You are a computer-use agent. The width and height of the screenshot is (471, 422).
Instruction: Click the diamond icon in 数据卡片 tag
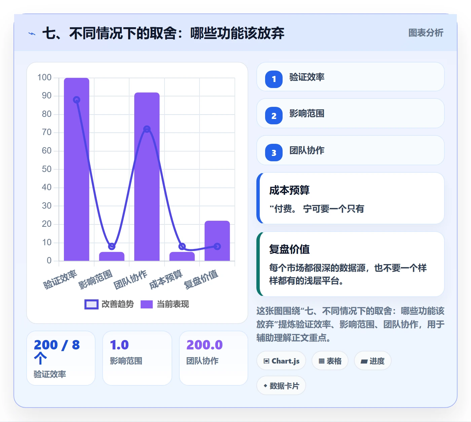point(265,386)
